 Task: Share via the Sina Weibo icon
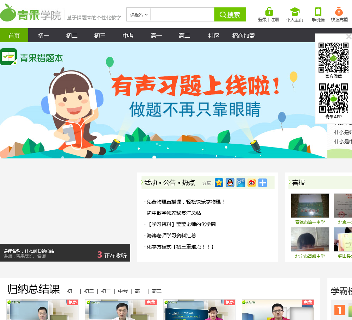(x=252, y=183)
